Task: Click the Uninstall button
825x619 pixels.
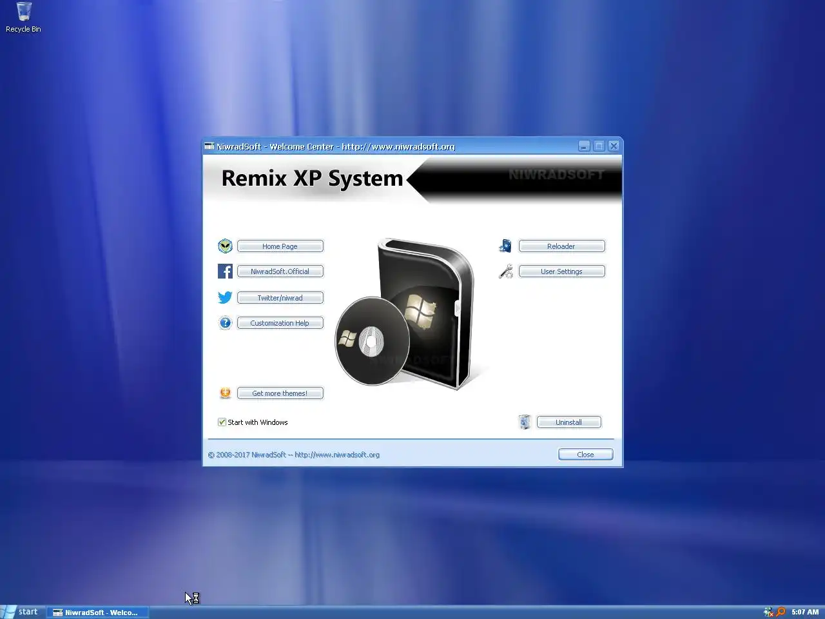Action: 568,422
